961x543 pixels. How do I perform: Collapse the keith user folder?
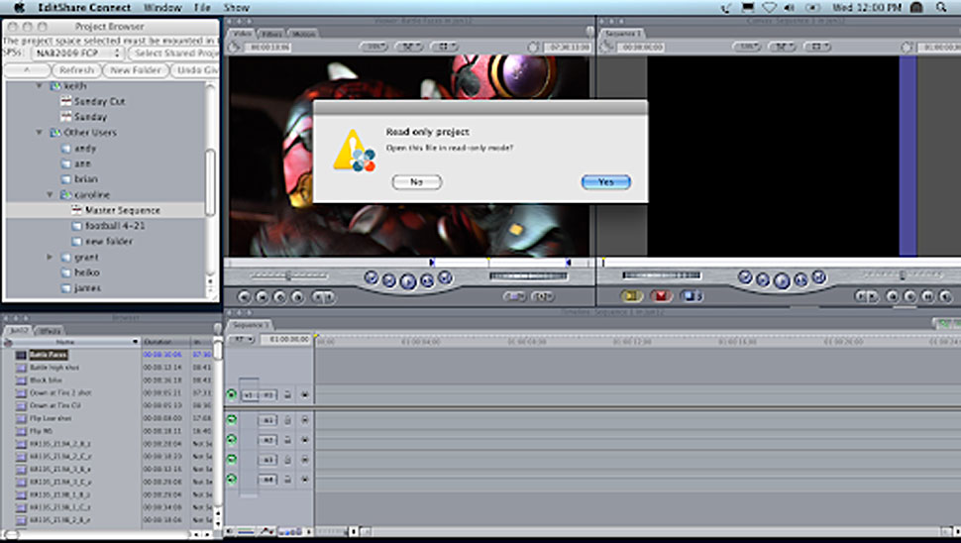tap(40, 86)
